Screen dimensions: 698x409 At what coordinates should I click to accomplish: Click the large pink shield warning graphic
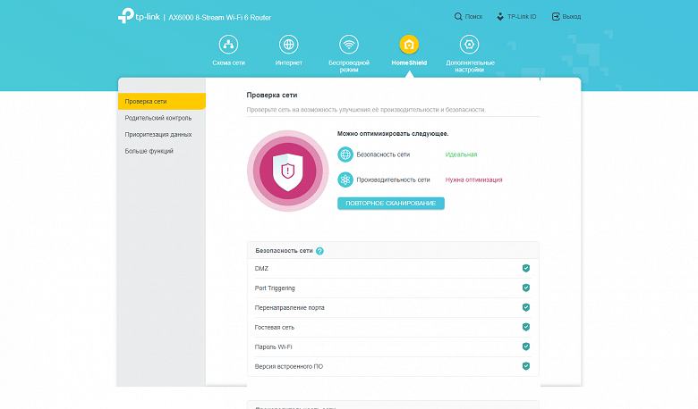click(x=287, y=171)
